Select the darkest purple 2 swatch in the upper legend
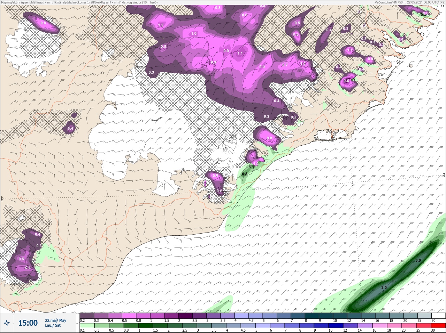The width and height of the screenshot is (446, 333). coord(185,316)
